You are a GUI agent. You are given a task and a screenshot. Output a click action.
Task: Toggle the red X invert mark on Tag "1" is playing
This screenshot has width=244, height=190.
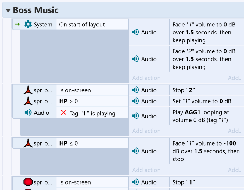point(64,112)
